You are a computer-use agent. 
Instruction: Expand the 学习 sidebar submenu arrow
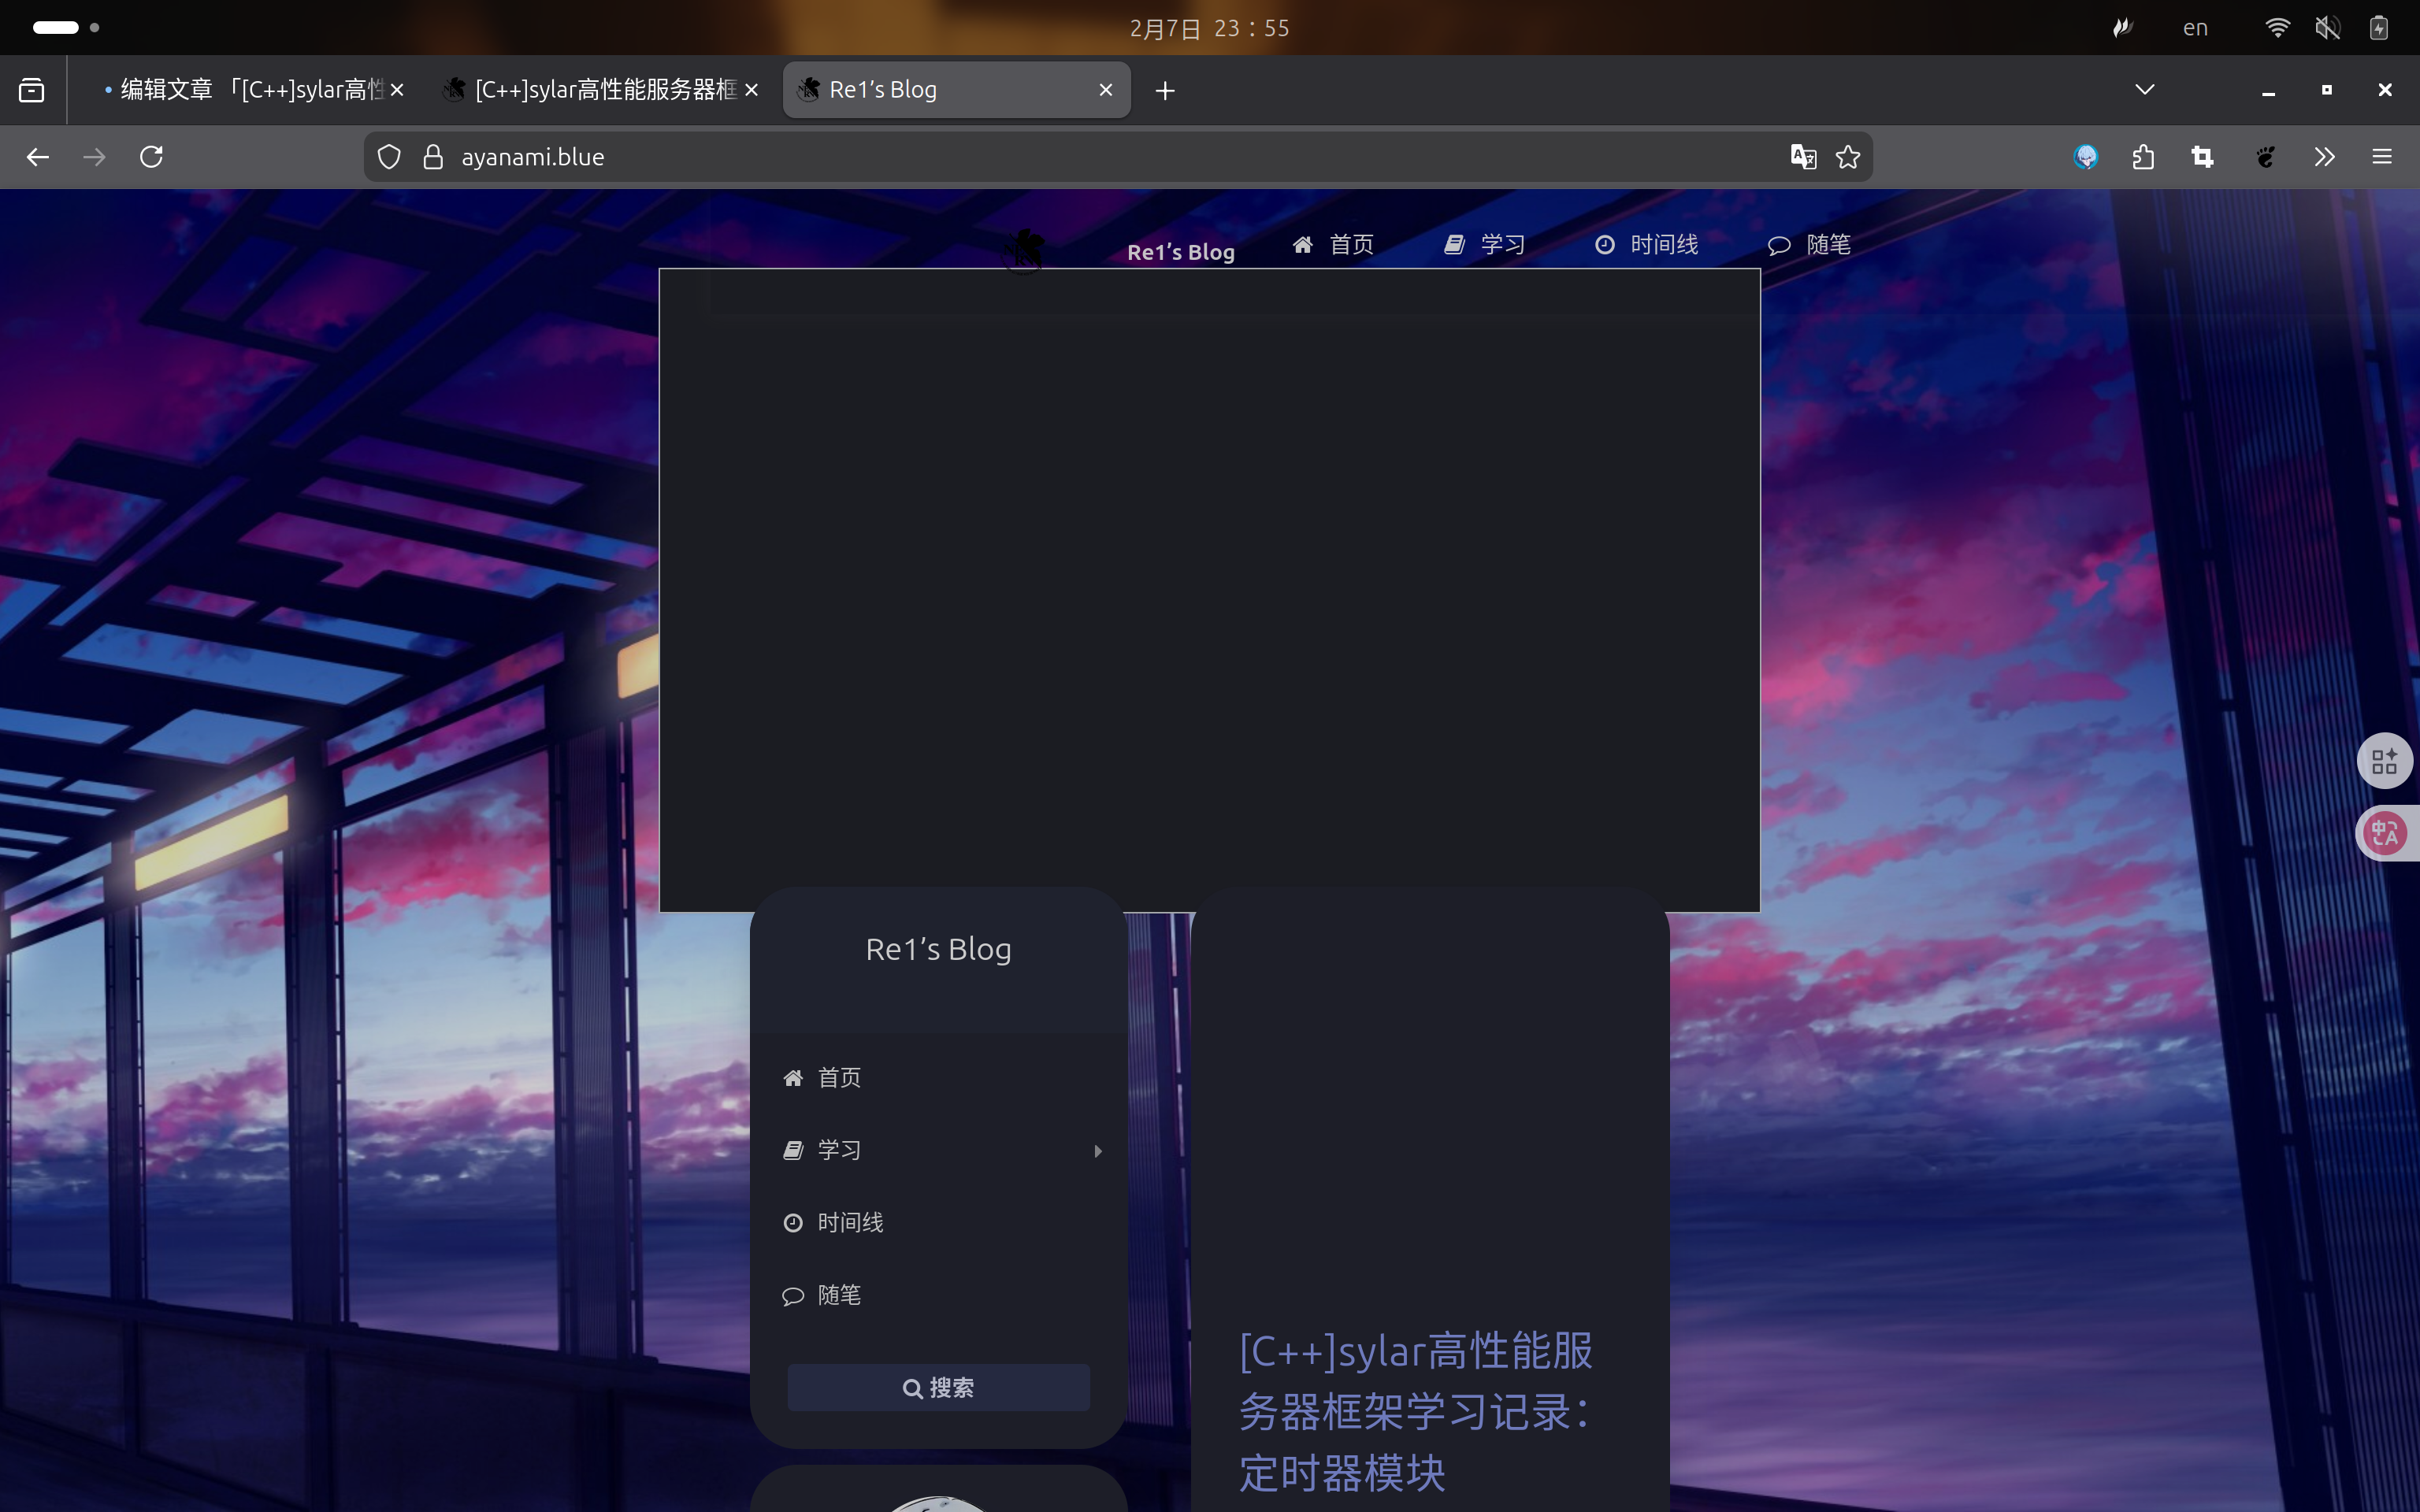click(x=1098, y=1151)
